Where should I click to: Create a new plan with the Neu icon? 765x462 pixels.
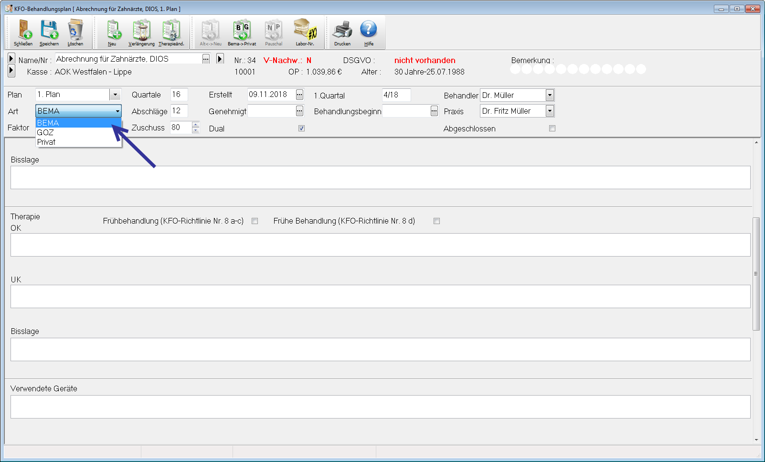pos(113,31)
